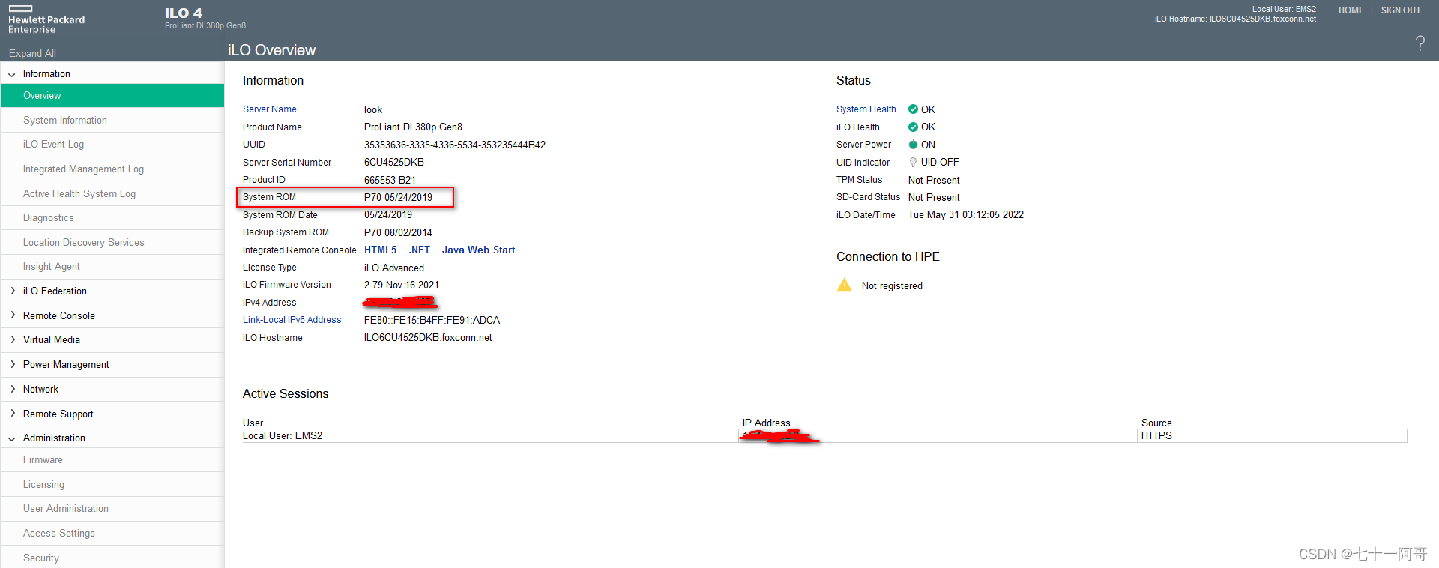This screenshot has width=1439, height=568.
Task: Click the UUID value text
Action: pyautogui.click(x=455, y=145)
